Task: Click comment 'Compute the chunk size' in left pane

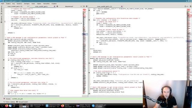Action: (x=22, y=9)
